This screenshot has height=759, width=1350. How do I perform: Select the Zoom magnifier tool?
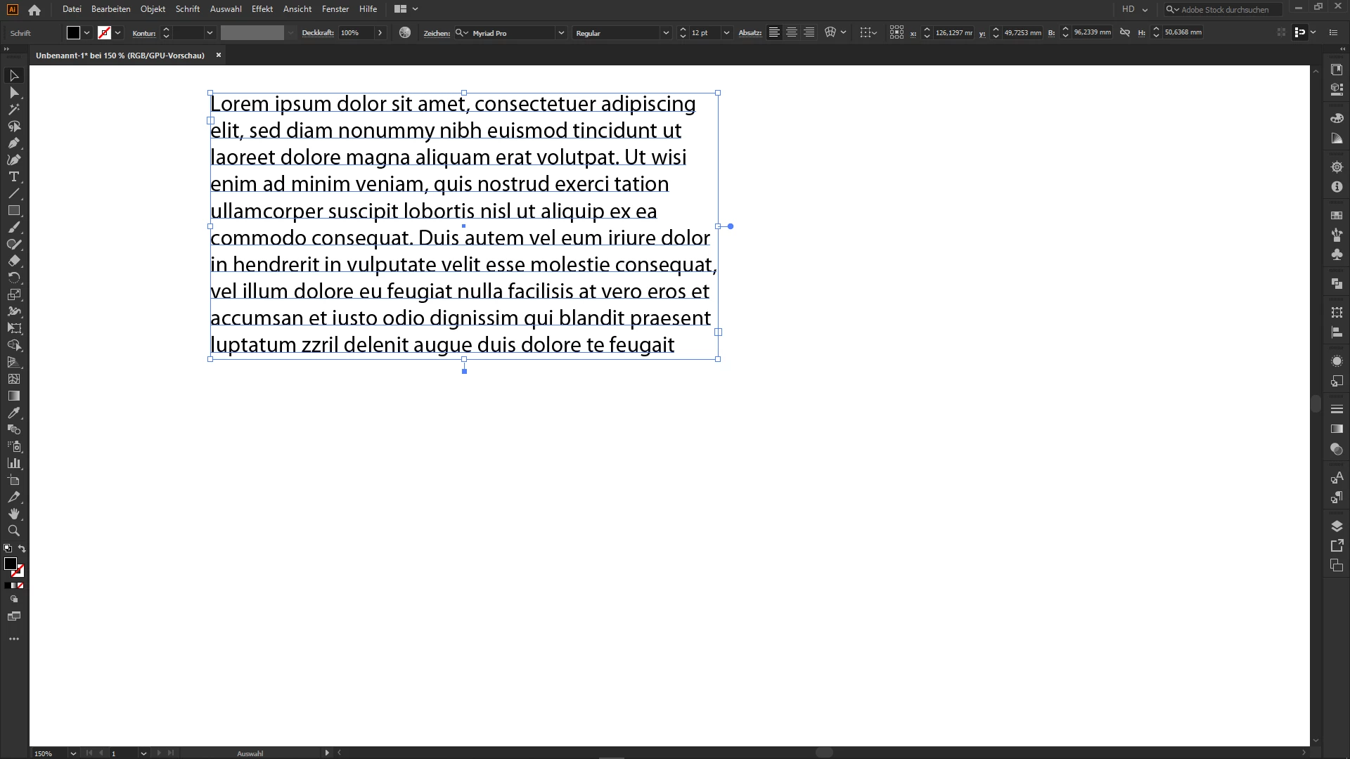click(x=13, y=531)
